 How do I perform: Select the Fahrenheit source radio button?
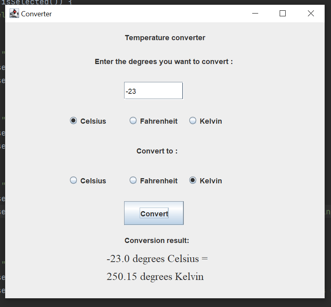click(x=133, y=120)
